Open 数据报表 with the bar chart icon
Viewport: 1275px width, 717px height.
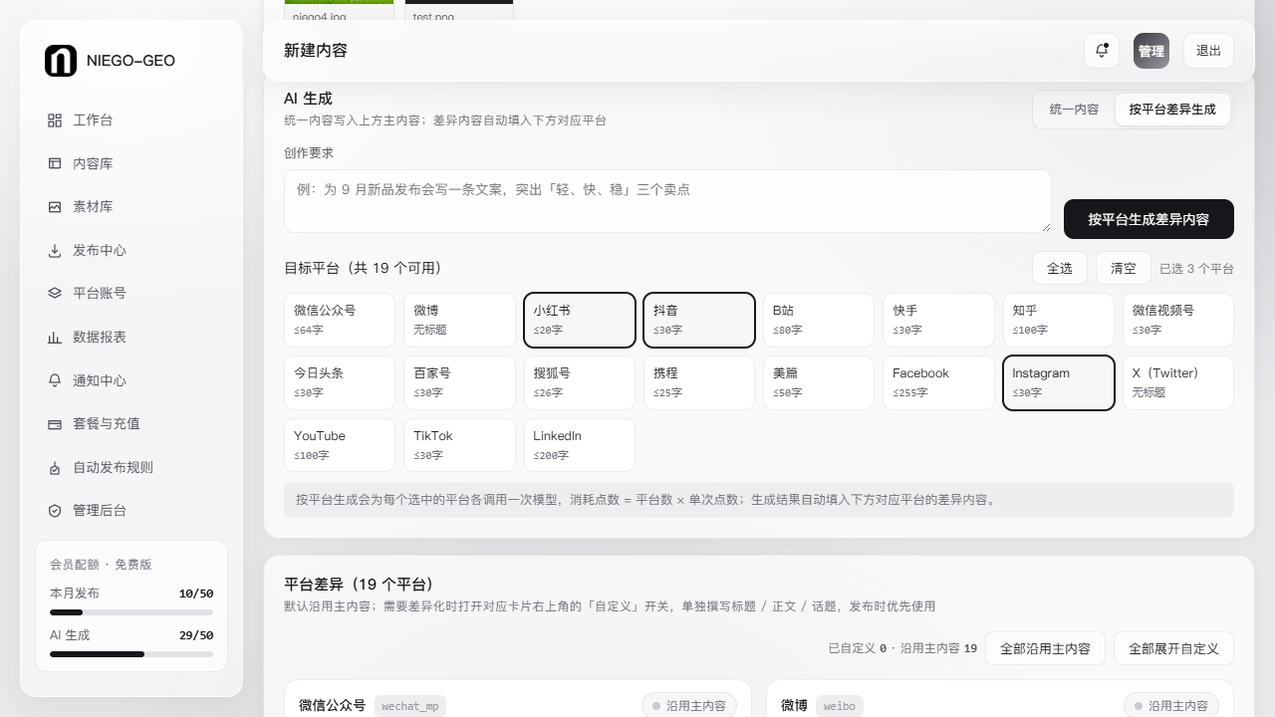tap(55, 338)
